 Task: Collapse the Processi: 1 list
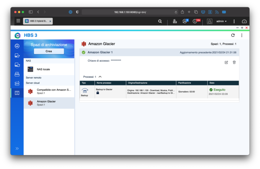[x=100, y=77]
